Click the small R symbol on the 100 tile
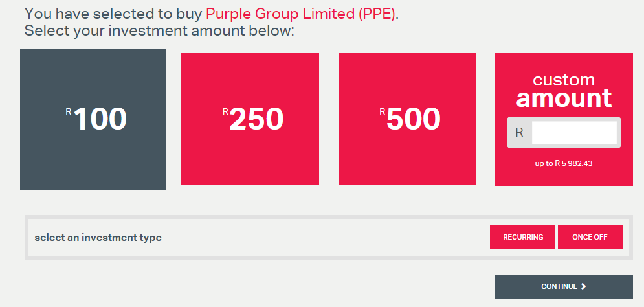 pos(69,111)
